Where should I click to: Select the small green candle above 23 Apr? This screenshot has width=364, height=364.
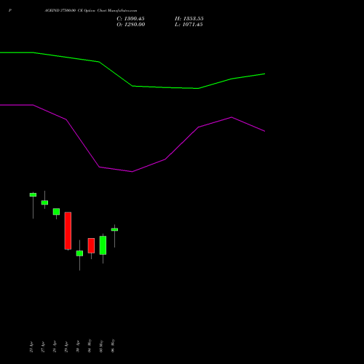[33, 194]
